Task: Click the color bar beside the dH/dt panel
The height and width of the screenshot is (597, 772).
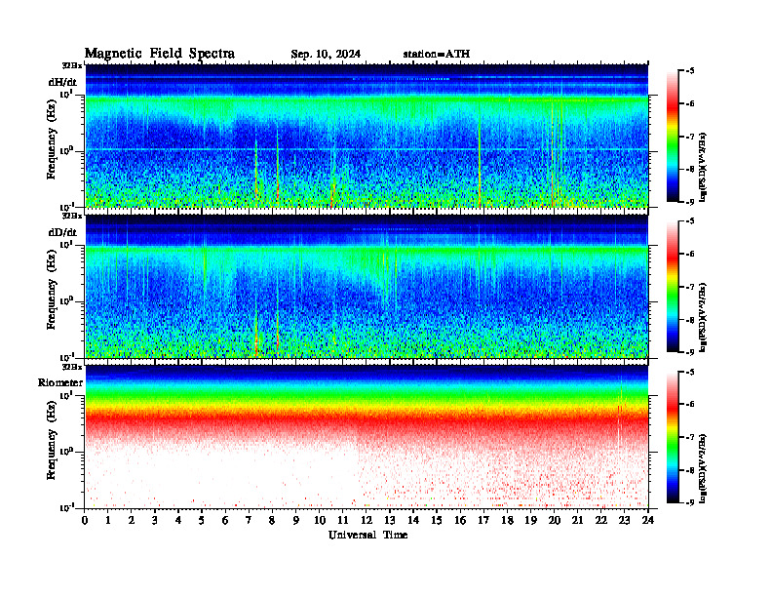Action: tap(672, 137)
